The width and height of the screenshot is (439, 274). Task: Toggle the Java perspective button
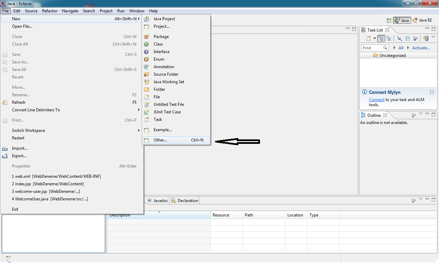point(402,20)
